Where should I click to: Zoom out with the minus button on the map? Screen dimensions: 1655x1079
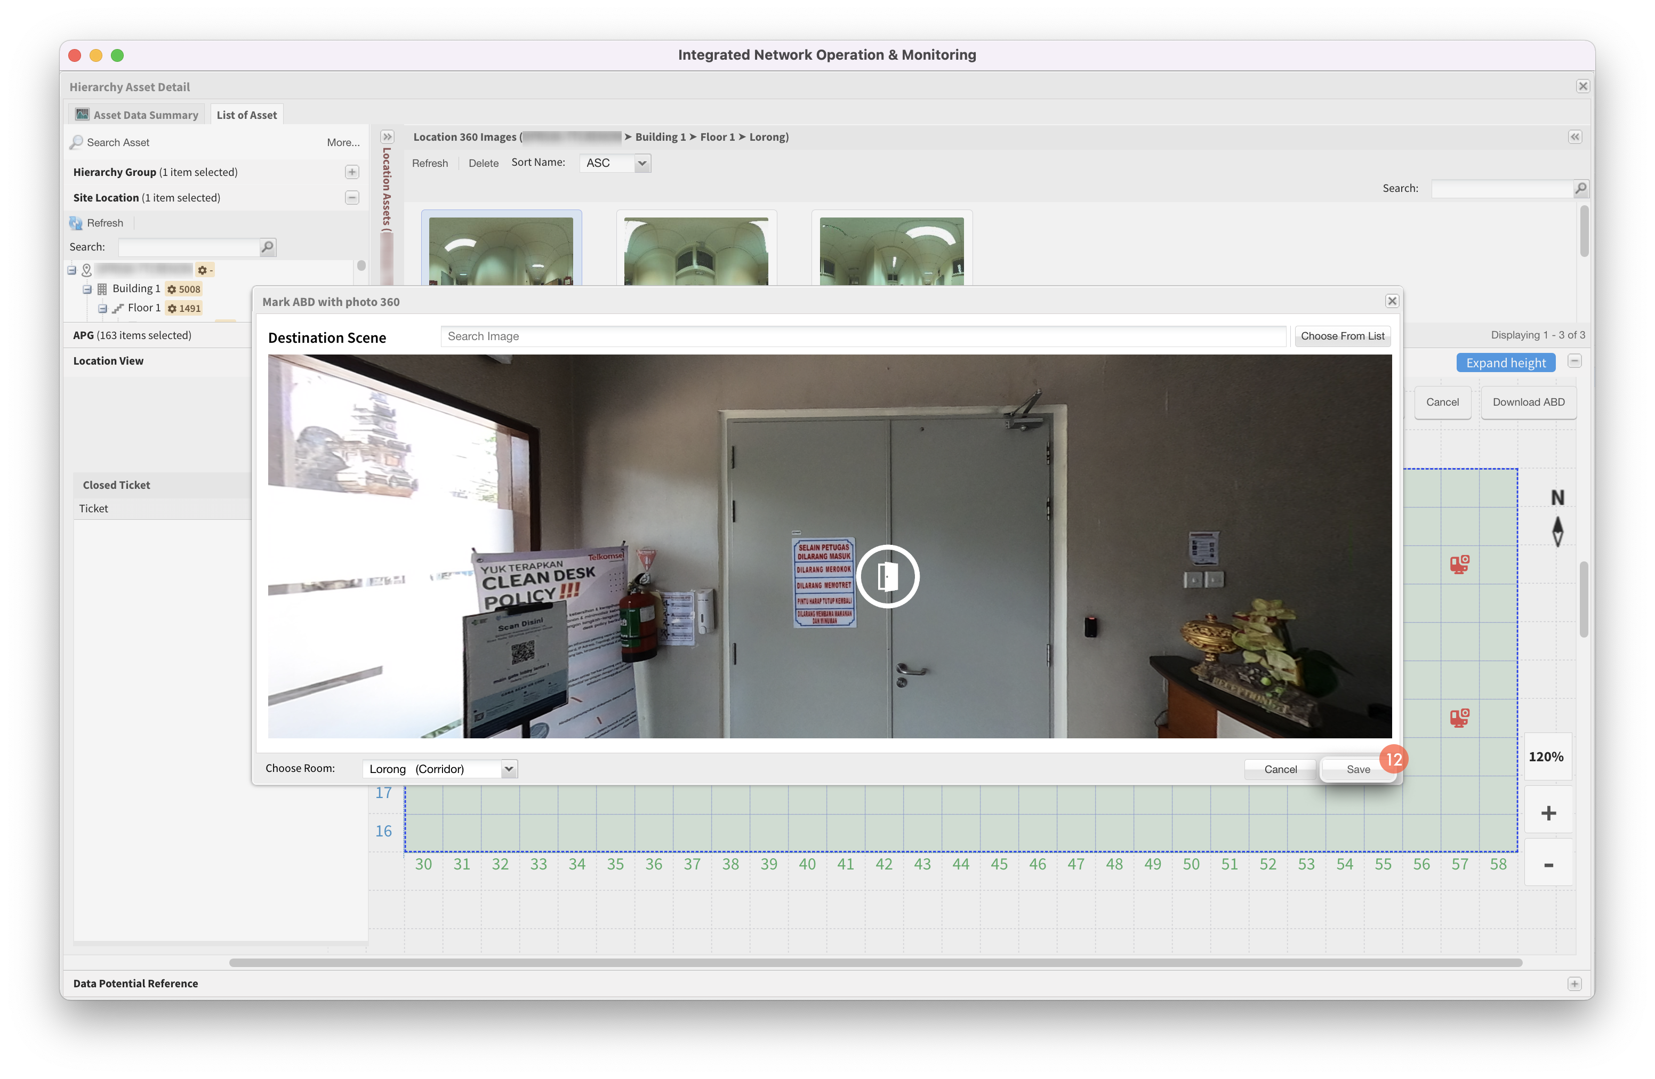[x=1548, y=865]
